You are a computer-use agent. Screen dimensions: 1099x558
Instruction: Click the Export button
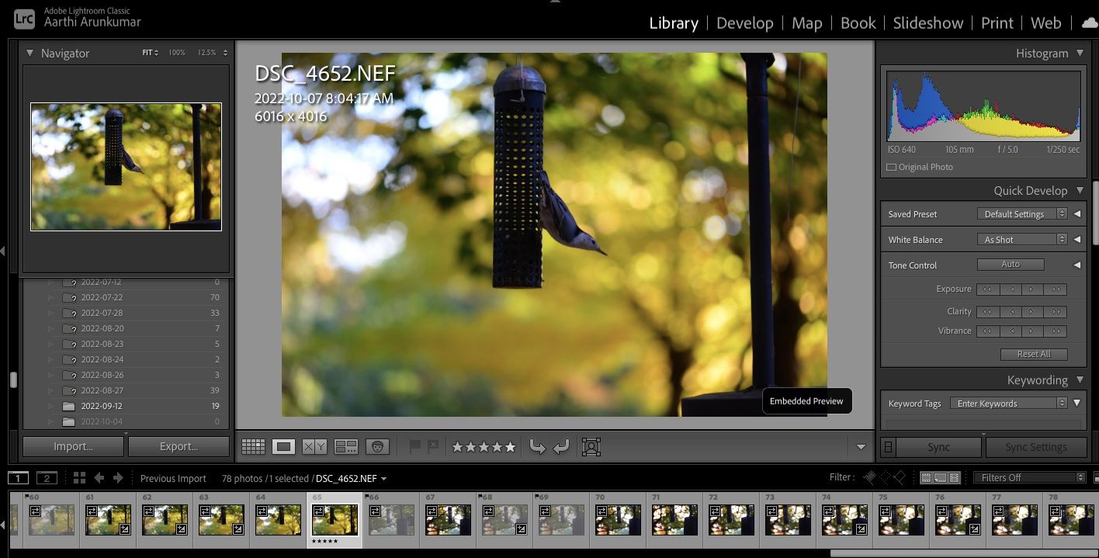[x=179, y=446]
